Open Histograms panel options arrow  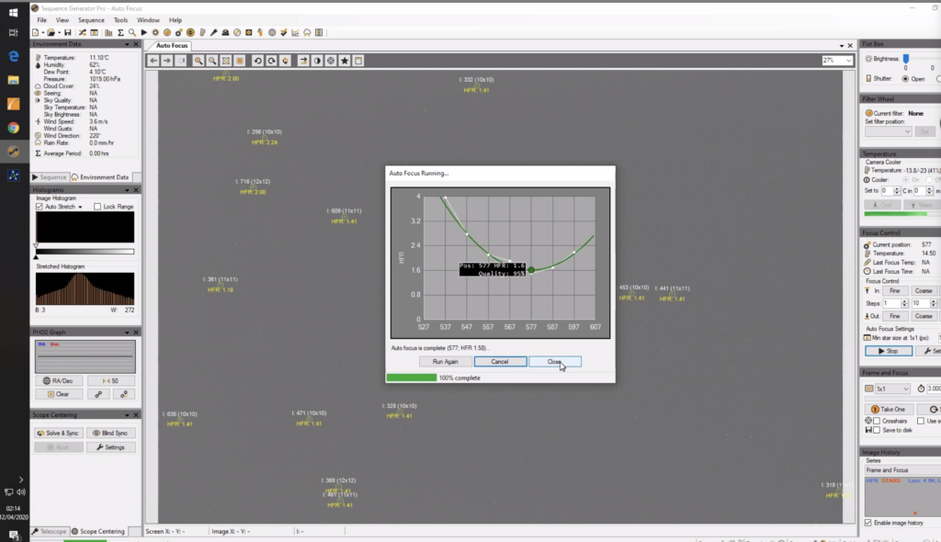[x=127, y=190]
